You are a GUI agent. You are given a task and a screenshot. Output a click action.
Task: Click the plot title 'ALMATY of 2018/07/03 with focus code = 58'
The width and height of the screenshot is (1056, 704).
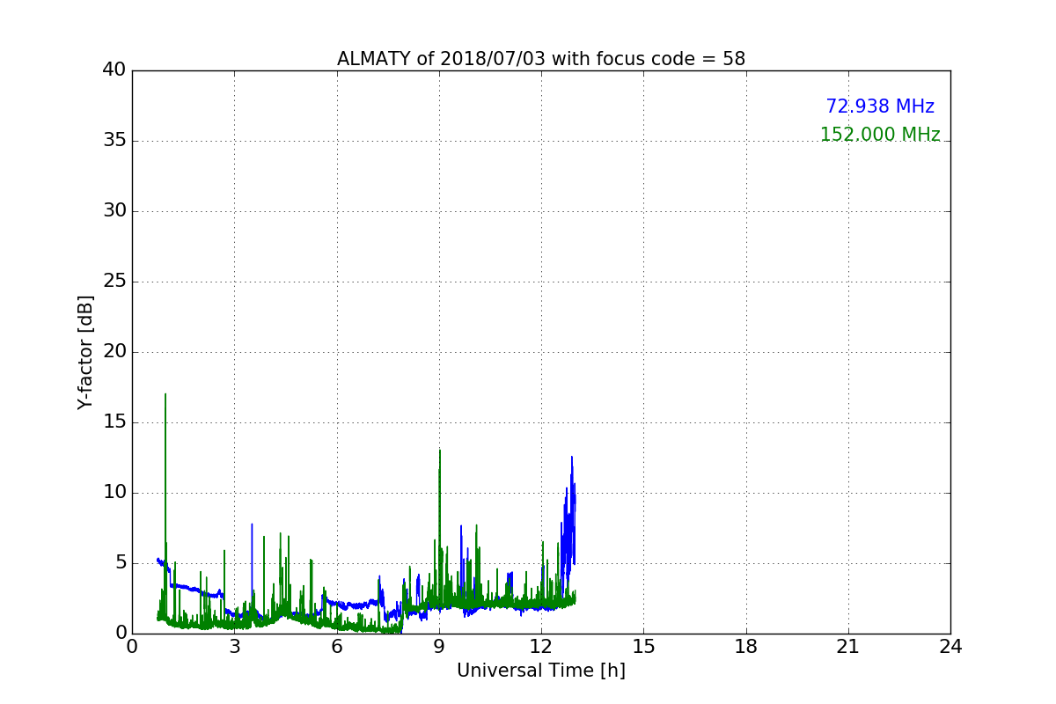pyautogui.click(x=541, y=59)
